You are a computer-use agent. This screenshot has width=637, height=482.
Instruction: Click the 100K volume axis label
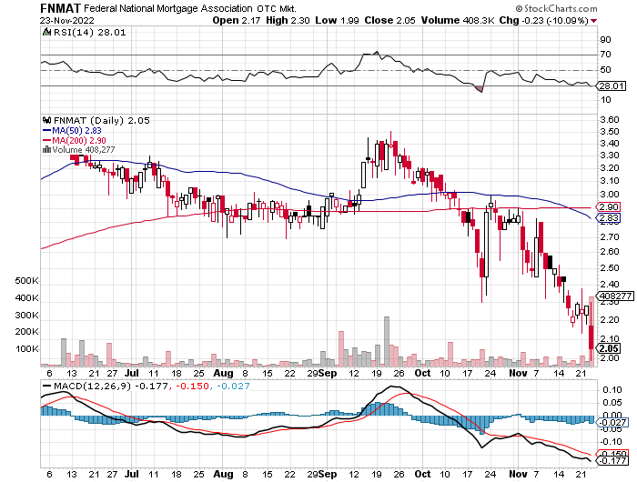click(26, 349)
